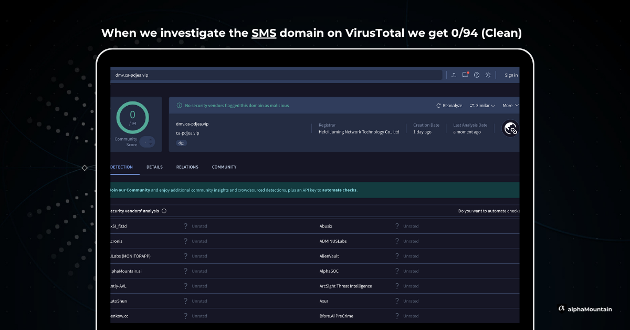Click the AlphaSOC vendor name
This screenshot has width=630, height=330.
click(330, 271)
